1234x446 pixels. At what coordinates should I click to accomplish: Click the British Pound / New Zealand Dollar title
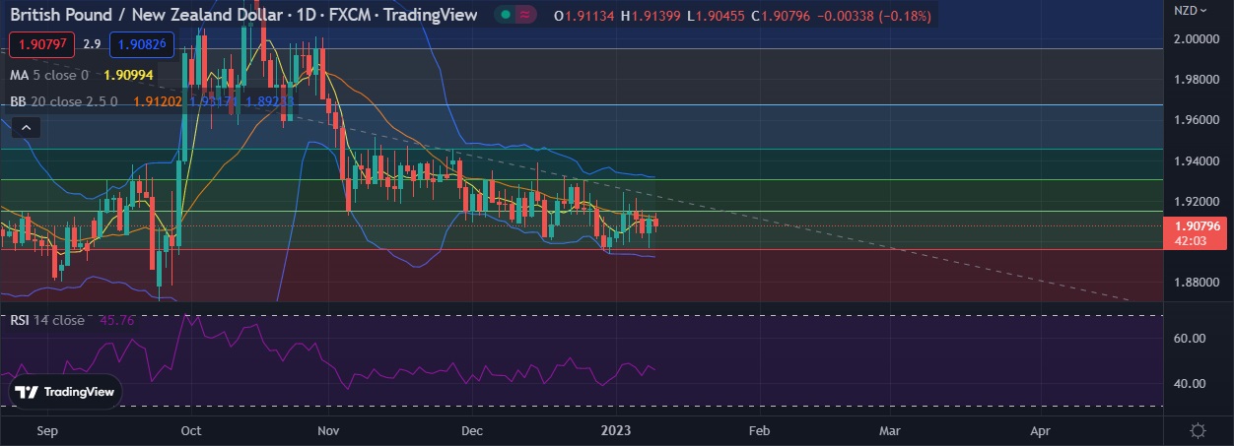tap(147, 15)
